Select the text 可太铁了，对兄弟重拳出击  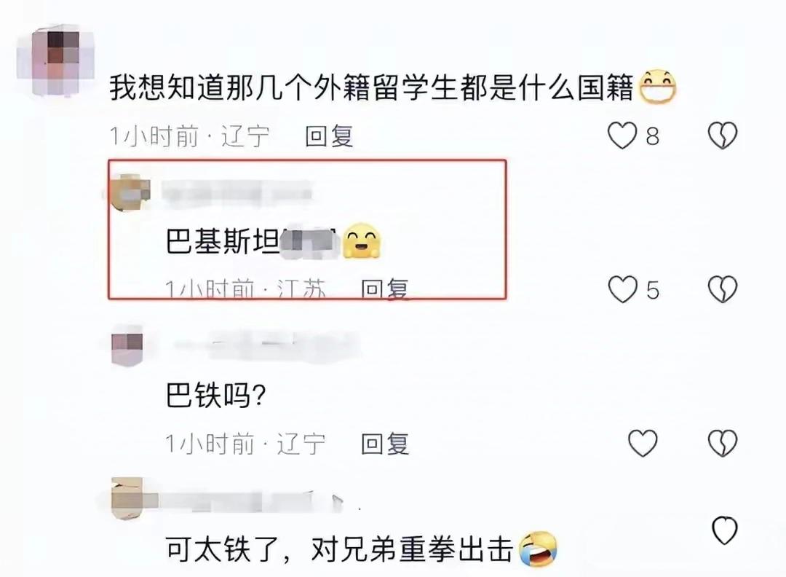coord(339,549)
